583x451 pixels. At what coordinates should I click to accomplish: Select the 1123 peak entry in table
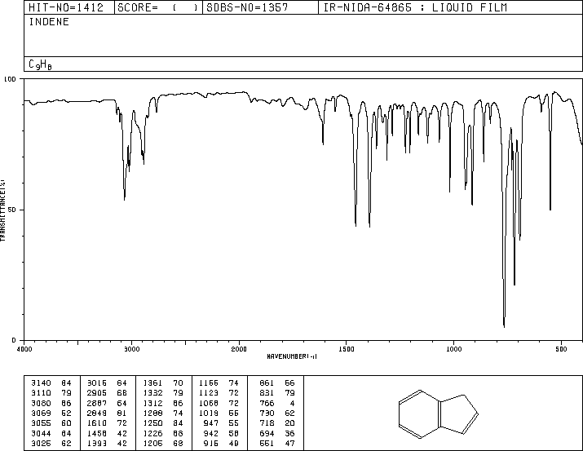coord(219,393)
